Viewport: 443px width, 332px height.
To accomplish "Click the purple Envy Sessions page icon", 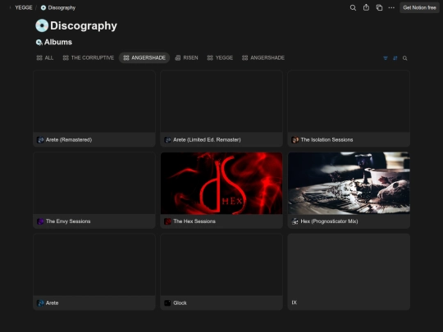I will pos(40,221).
